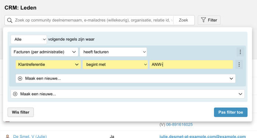257x138 pixels.
Task: Open the begint met operator dropdown
Action: pos(115,65)
